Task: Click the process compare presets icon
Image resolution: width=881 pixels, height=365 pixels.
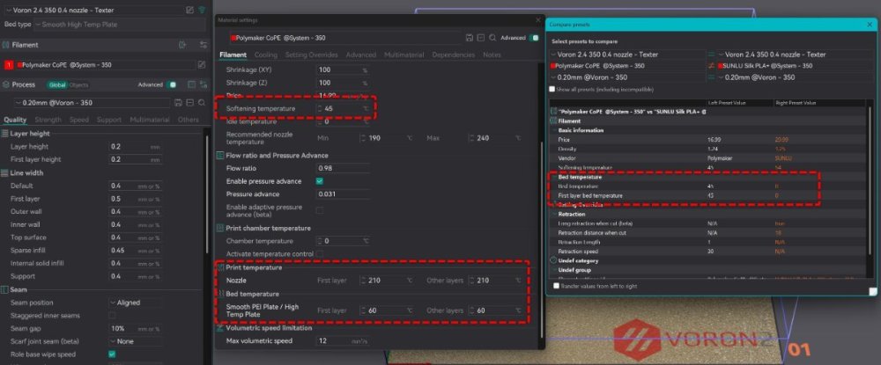Action: coord(203,84)
